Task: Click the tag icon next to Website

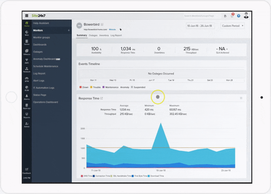Action: tap(121, 30)
